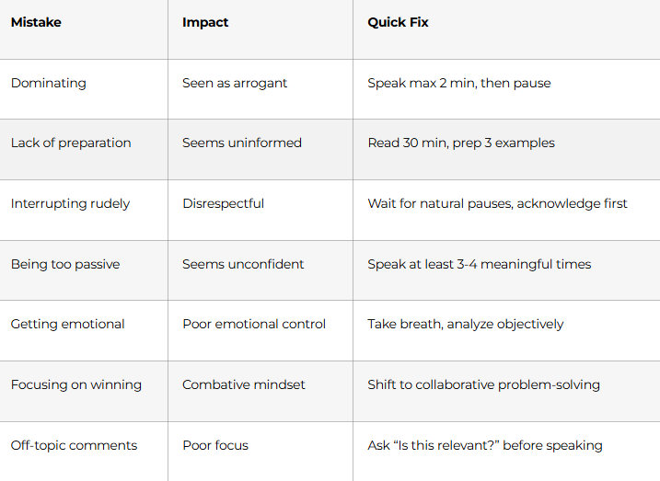Click "Shift to collaborative problem-solving" text
This screenshot has width=660, height=481.
point(483,384)
